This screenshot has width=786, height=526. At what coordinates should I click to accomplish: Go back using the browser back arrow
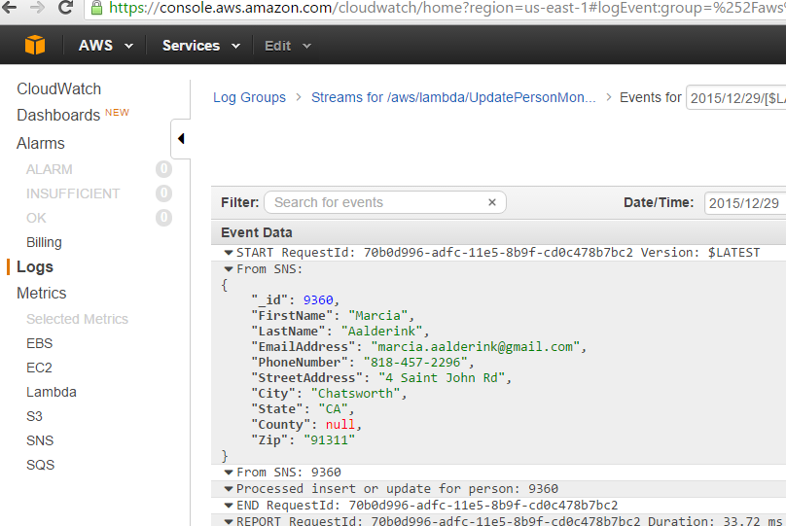[x=10, y=7]
